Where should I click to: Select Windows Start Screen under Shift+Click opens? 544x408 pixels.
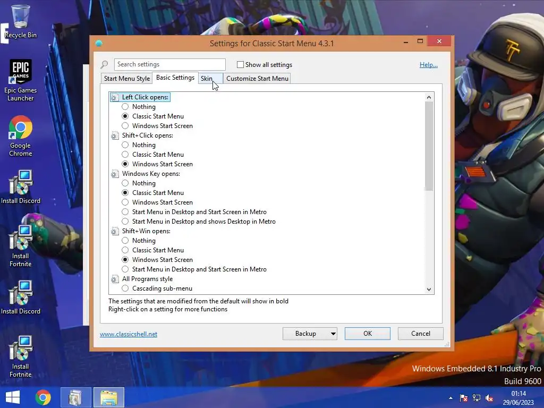[x=125, y=164]
